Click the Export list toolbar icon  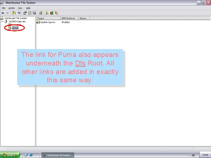[34, 13]
